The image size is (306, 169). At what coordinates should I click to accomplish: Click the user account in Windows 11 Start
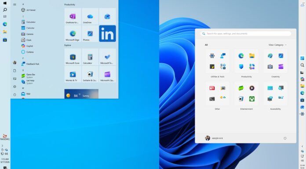tap(214, 138)
